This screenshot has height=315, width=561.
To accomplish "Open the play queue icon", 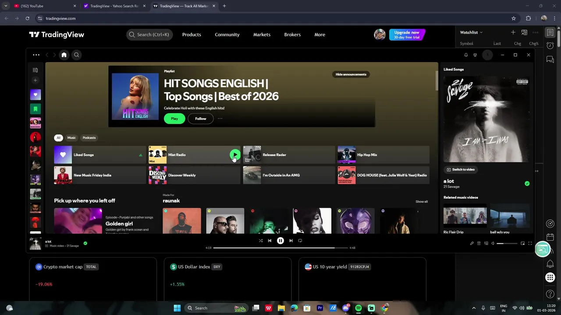I will click(x=479, y=243).
